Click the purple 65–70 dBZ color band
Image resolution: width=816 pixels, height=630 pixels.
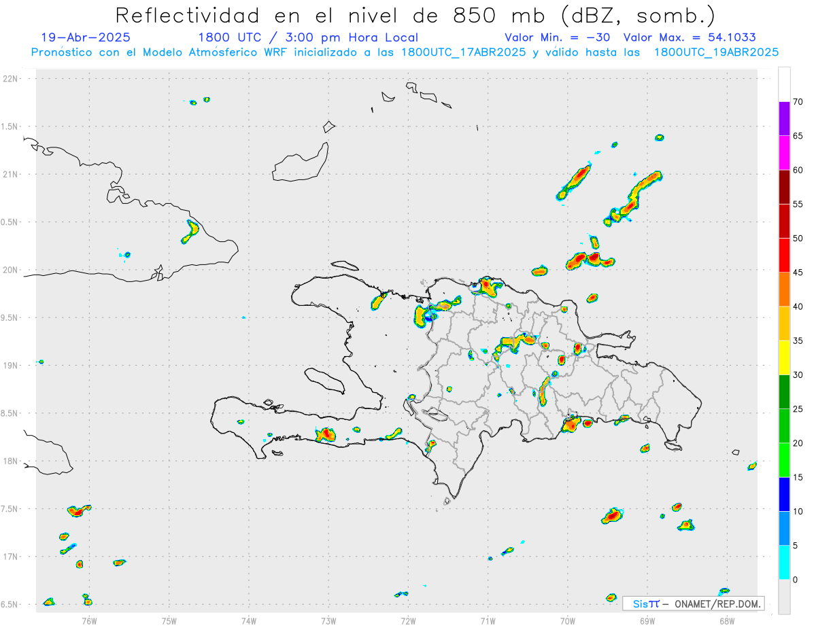[x=784, y=119]
